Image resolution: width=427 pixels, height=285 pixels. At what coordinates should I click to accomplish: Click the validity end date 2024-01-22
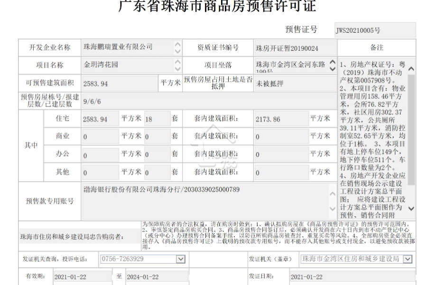(x=157, y=277)
